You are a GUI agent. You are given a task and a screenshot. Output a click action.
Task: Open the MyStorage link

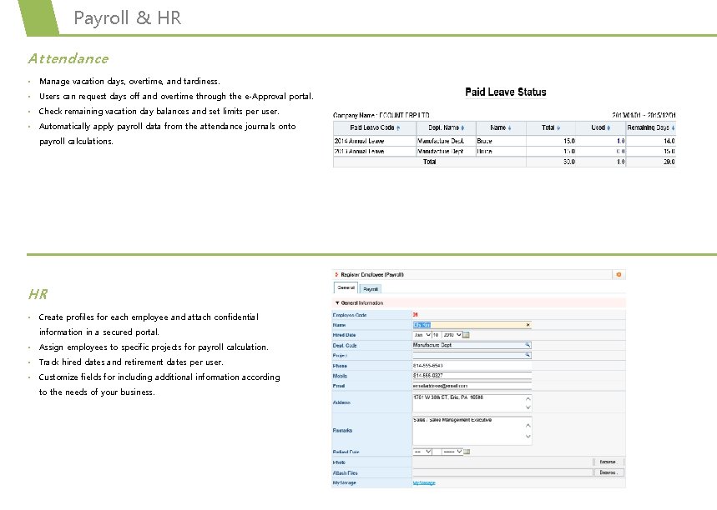point(424,482)
